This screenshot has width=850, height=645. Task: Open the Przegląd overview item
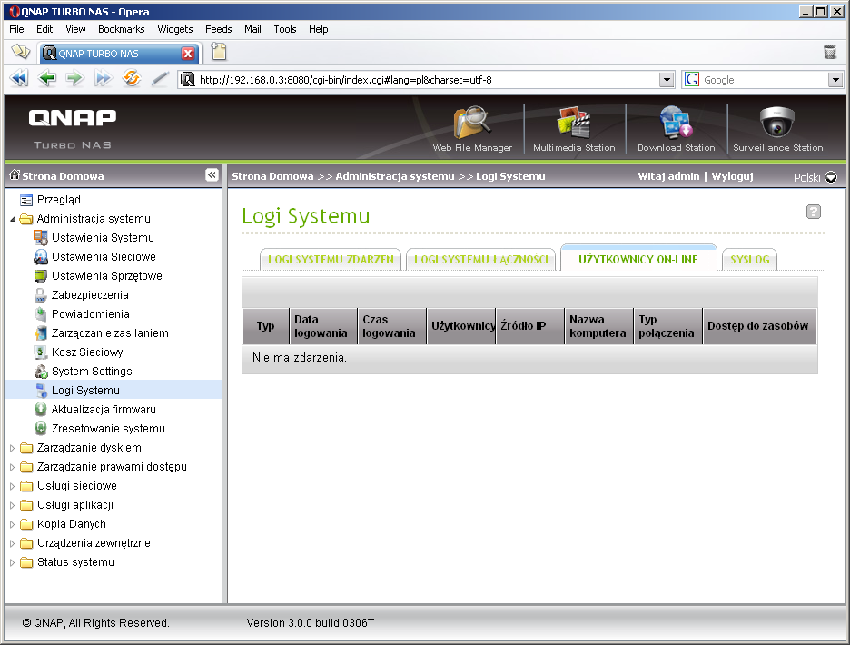tap(58, 200)
